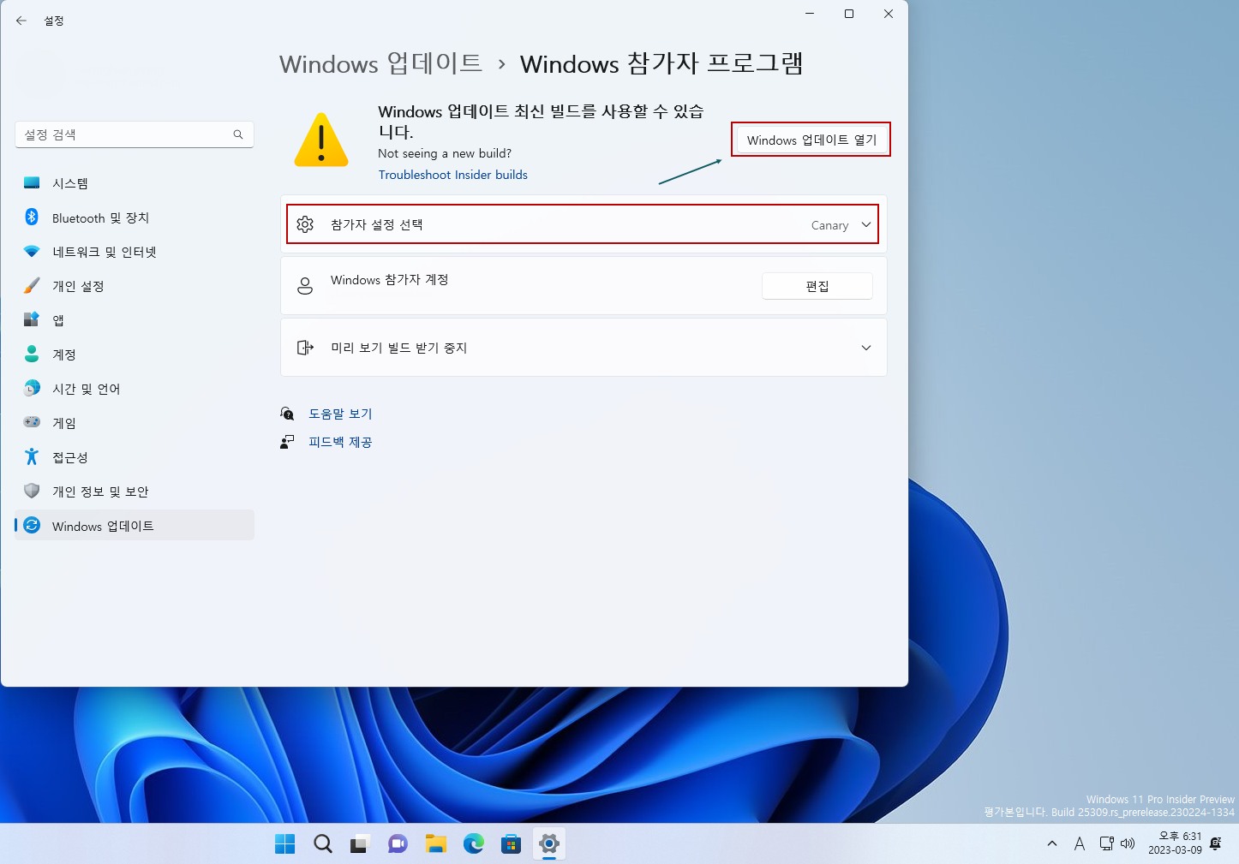Focus the 설정 검색 search field
This screenshot has width=1239, height=864.
(135, 134)
